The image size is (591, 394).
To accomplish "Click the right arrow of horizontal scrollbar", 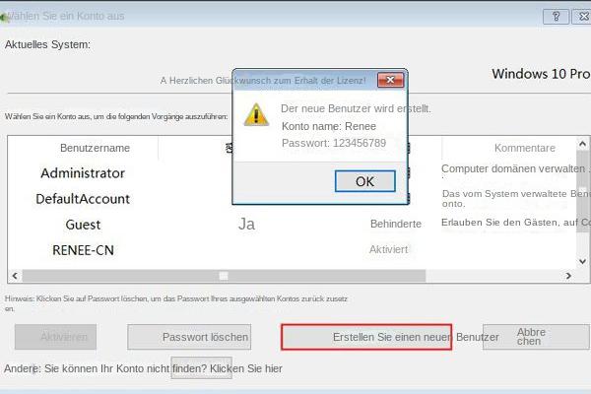I will click(x=568, y=276).
